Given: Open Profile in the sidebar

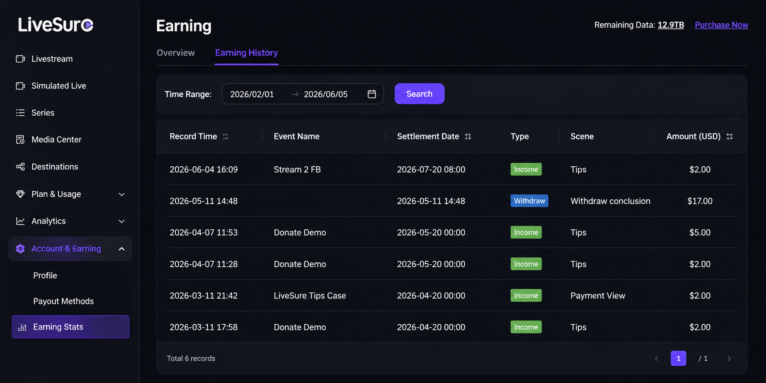Looking at the screenshot, I should click(45, 275).
